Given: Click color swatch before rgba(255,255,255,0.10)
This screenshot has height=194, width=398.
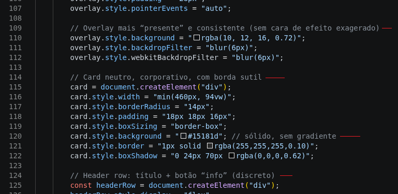Looking at the screenshot, I should pos(210,146).
